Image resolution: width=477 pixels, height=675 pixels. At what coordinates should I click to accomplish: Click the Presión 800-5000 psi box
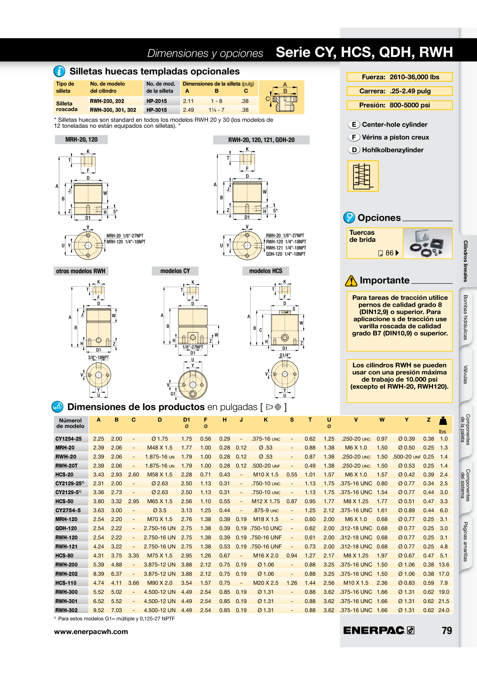(400, 105)
